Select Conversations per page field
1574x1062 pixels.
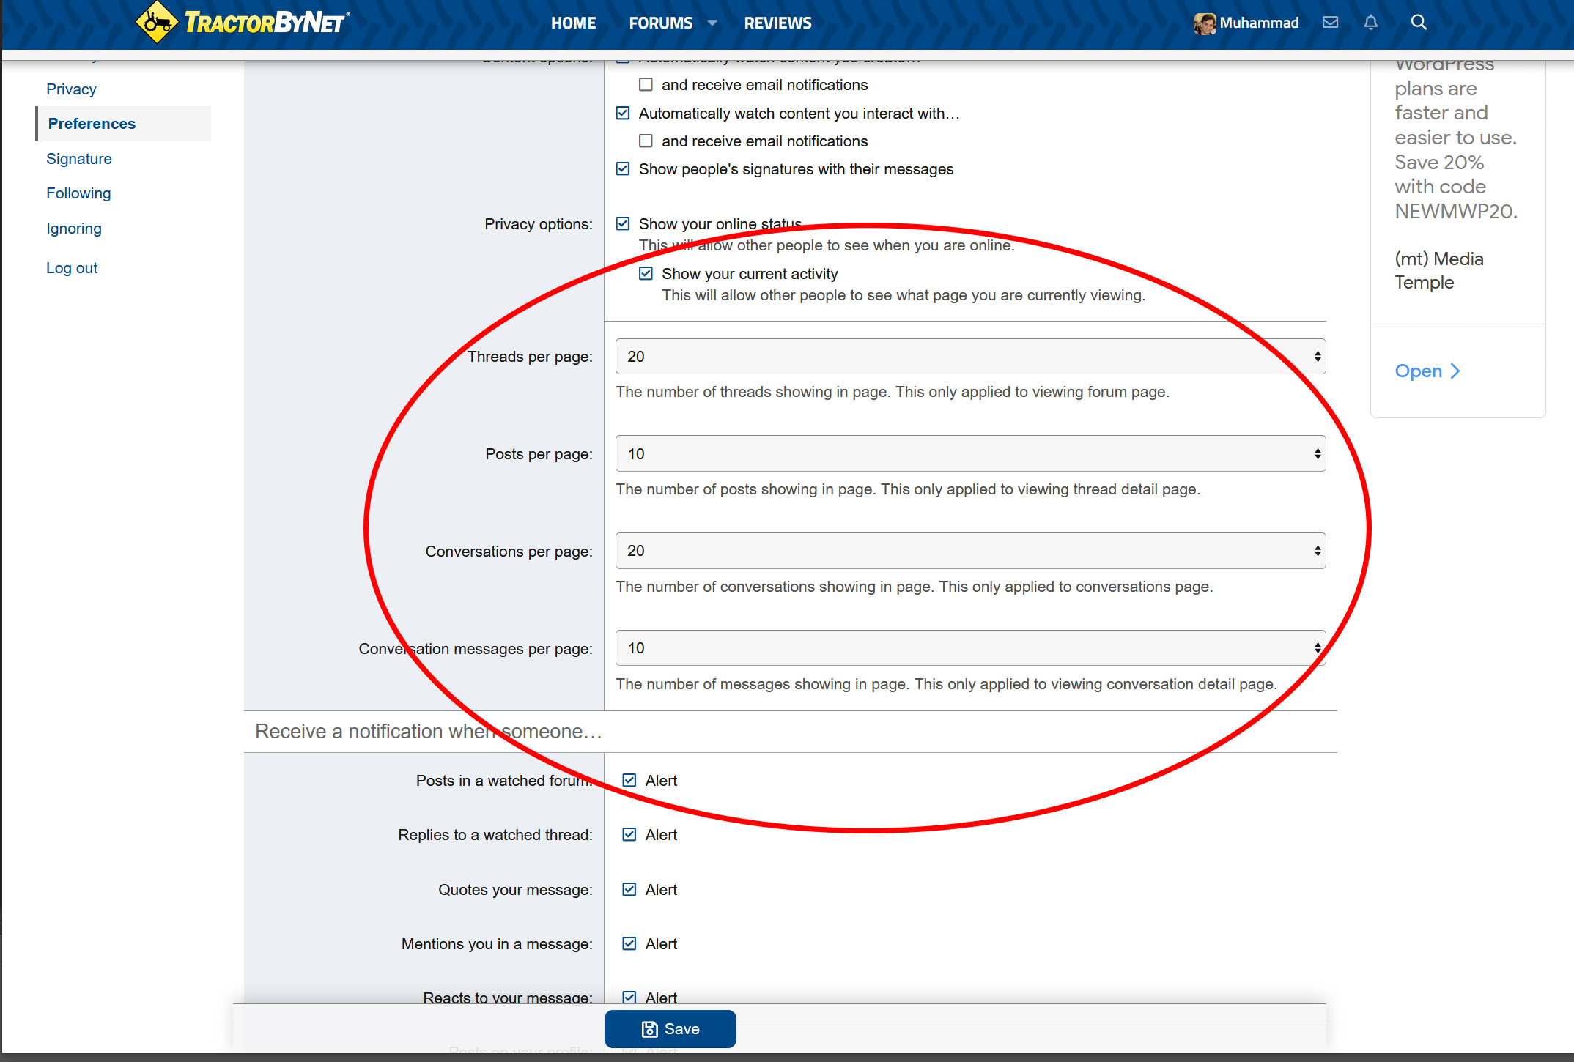click(970, 551)
